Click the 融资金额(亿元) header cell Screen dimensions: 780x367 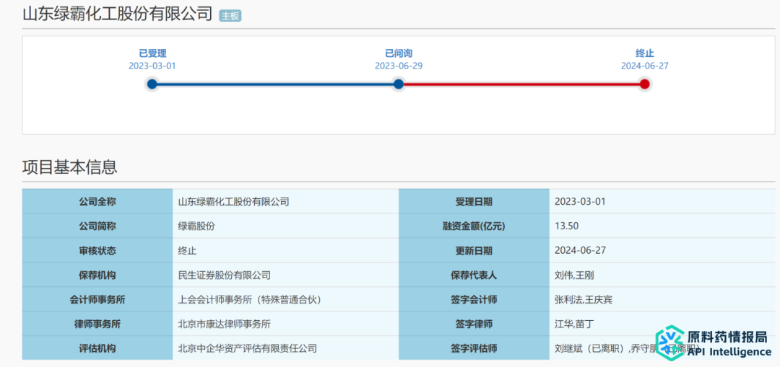[x=474, y=226]
